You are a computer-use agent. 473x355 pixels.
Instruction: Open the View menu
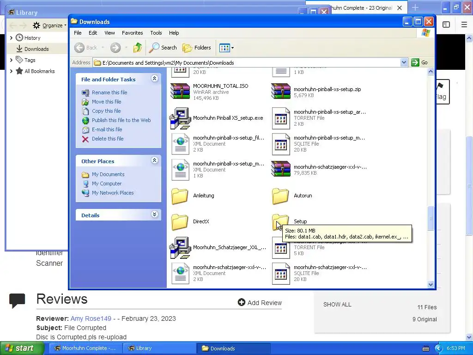[109, 33]
